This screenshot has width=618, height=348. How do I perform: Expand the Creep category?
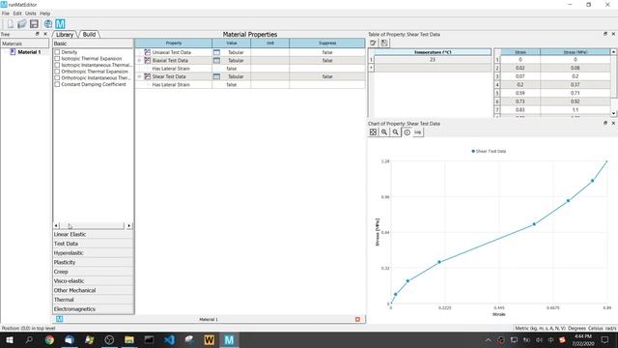(93, 272)
